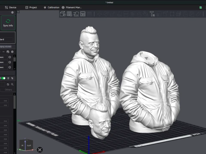This screenshot has width=206, height=154.
Task: Collapse the sidebar with the small corner icon
Action: [x=18, y=12]
